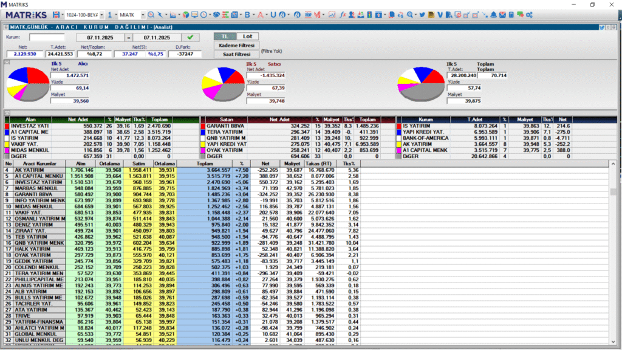Sort table by Araci Kurumlar column header
This screenshot has height=350, width=622.
(39, 164)
